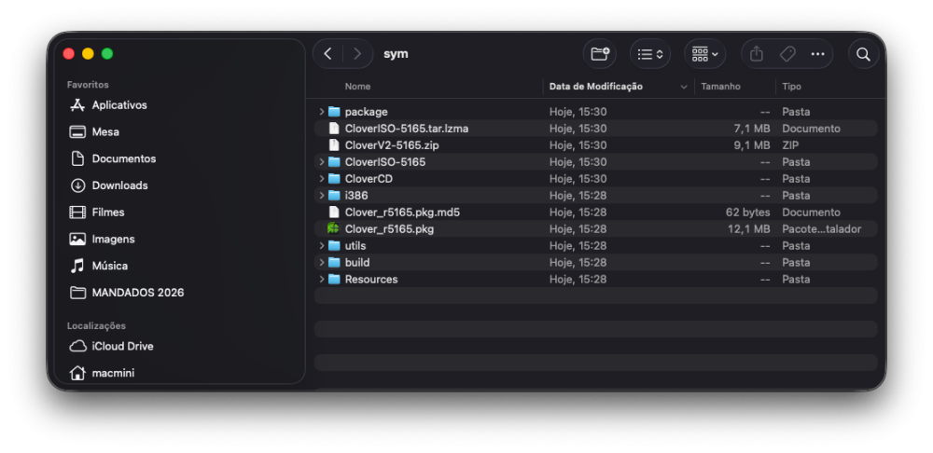Click the Share toolbar icon
This screenshot has width=933, height=453.
point(757,54)
